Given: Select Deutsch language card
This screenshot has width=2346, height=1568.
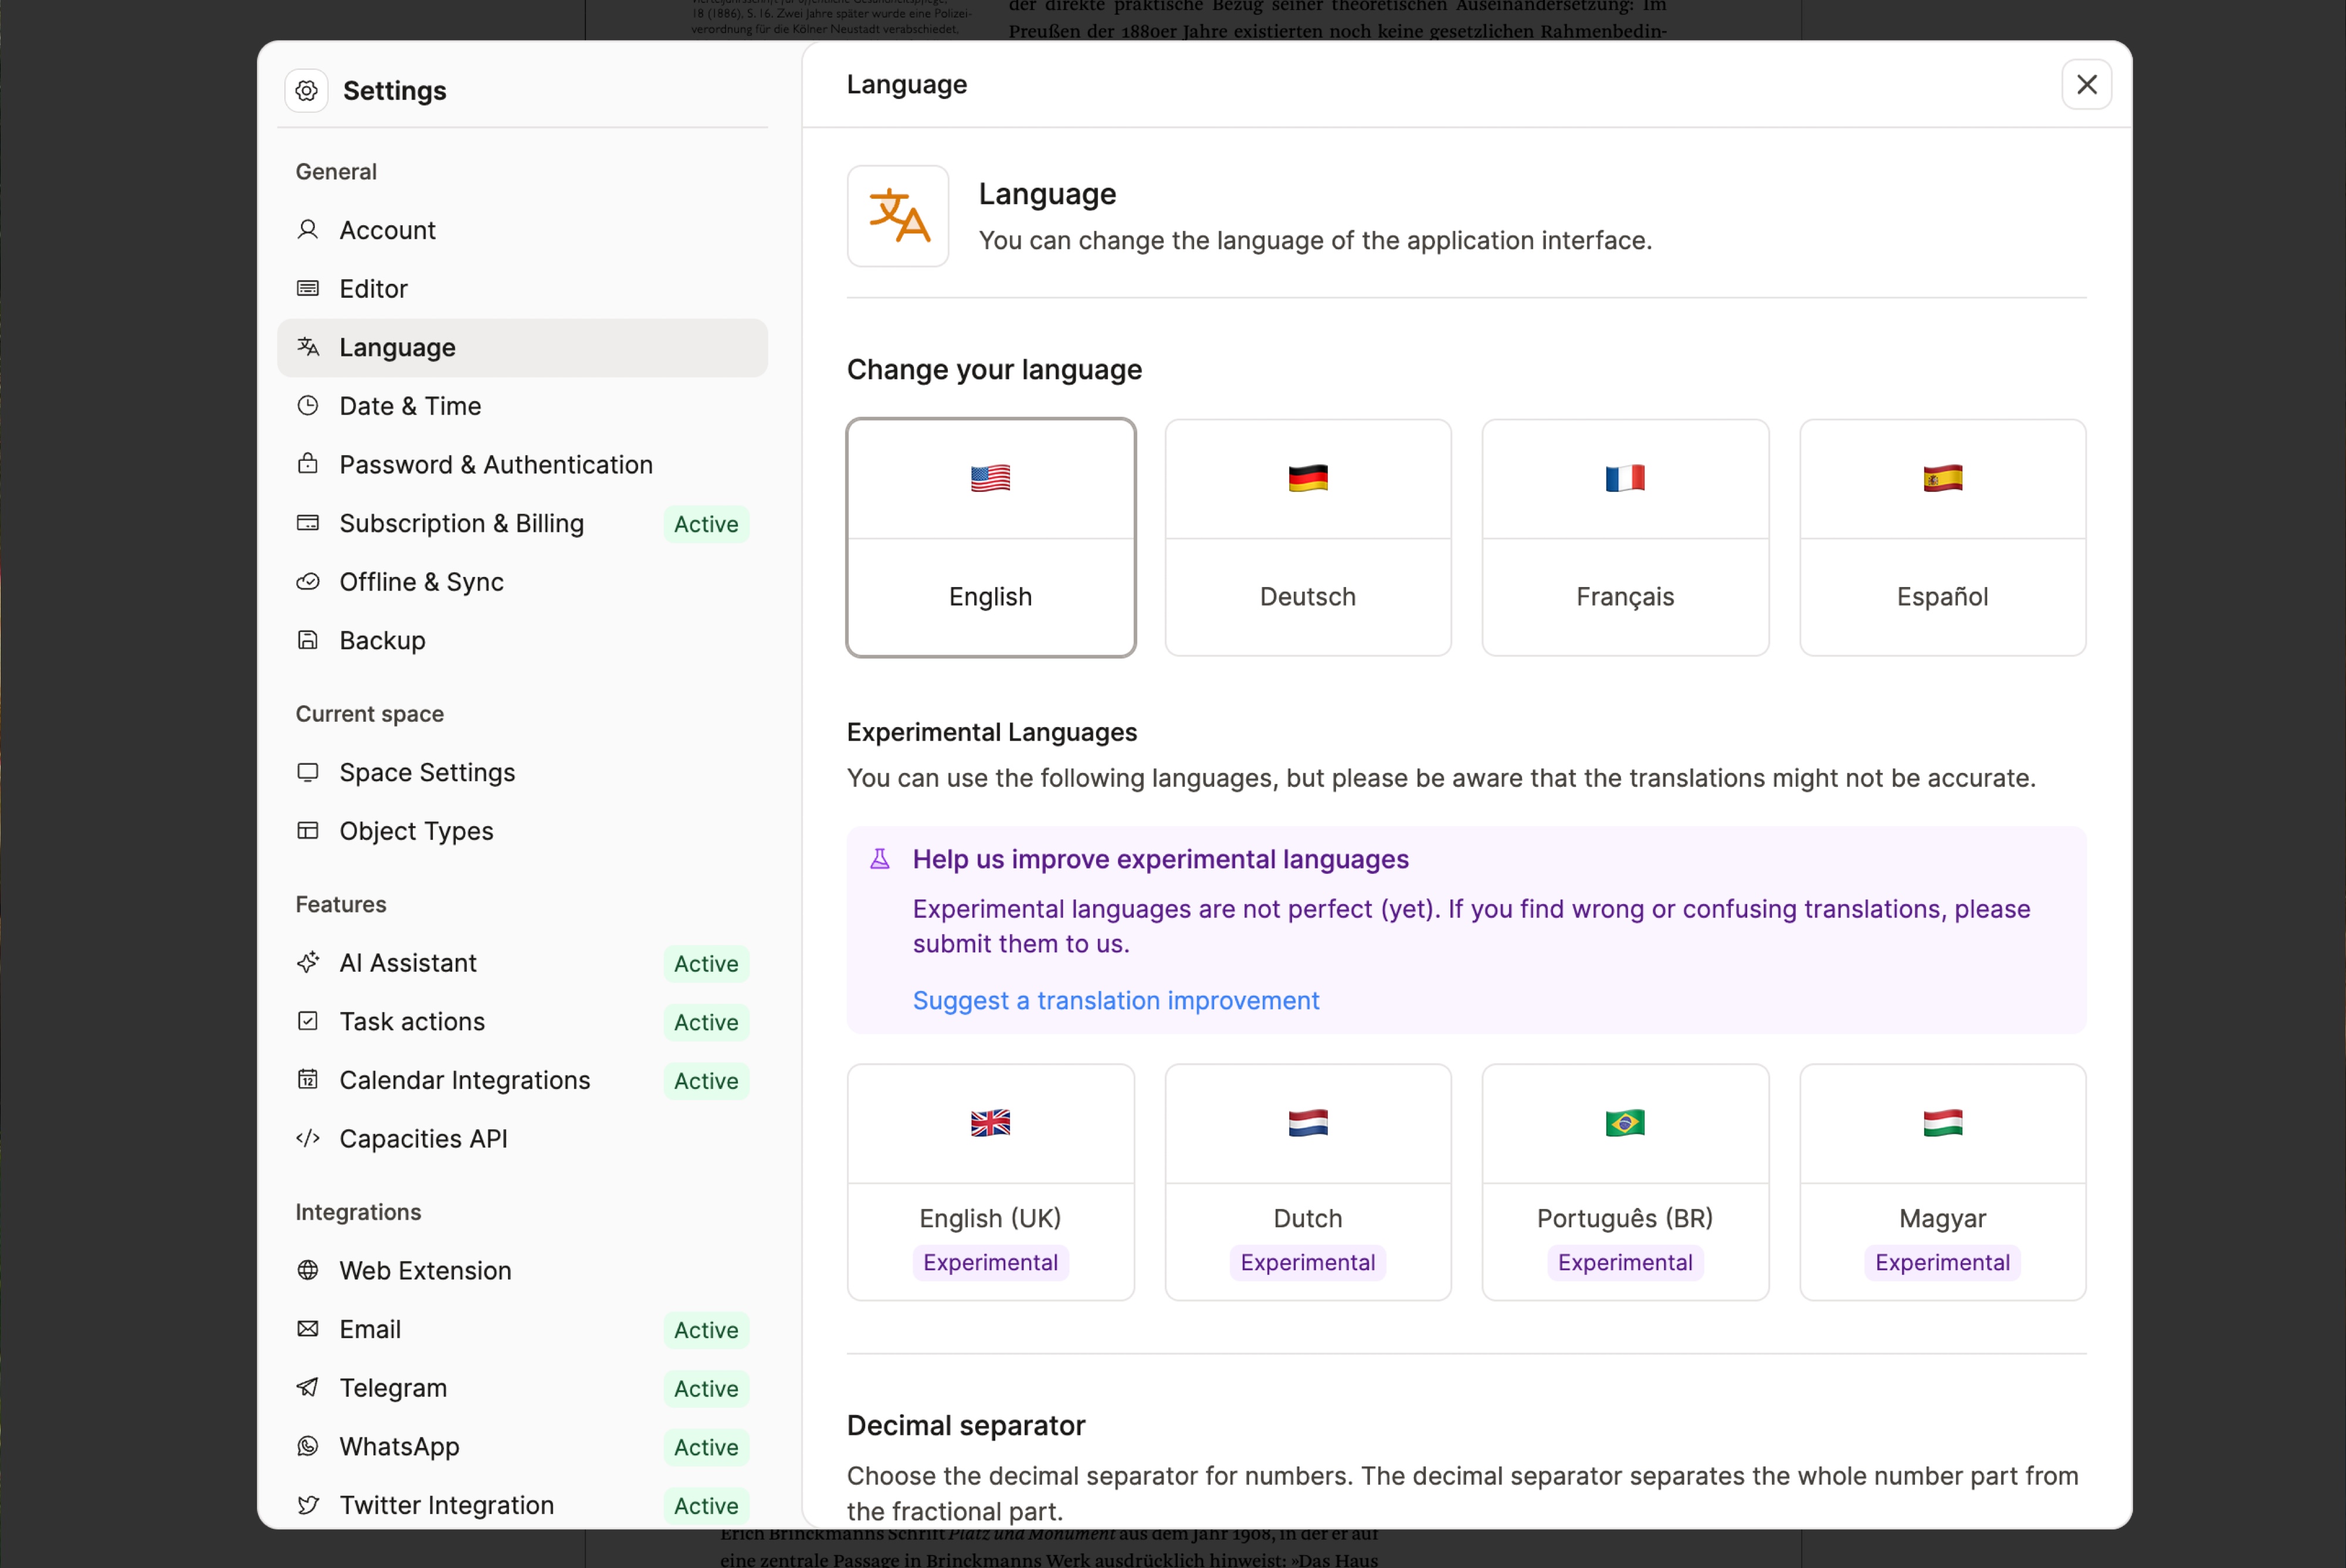Looking at the screenshot, I should click(1308, 538).
